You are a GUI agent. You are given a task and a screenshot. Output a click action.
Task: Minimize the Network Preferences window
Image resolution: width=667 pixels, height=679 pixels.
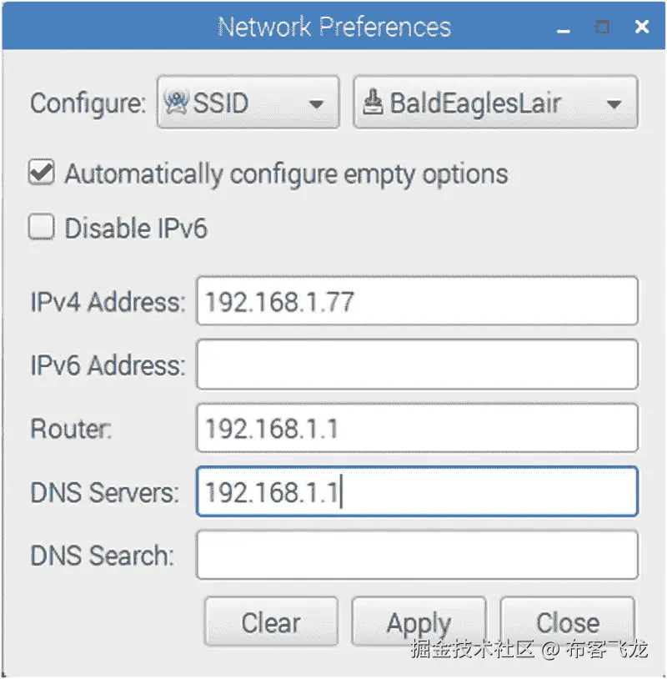564,28
